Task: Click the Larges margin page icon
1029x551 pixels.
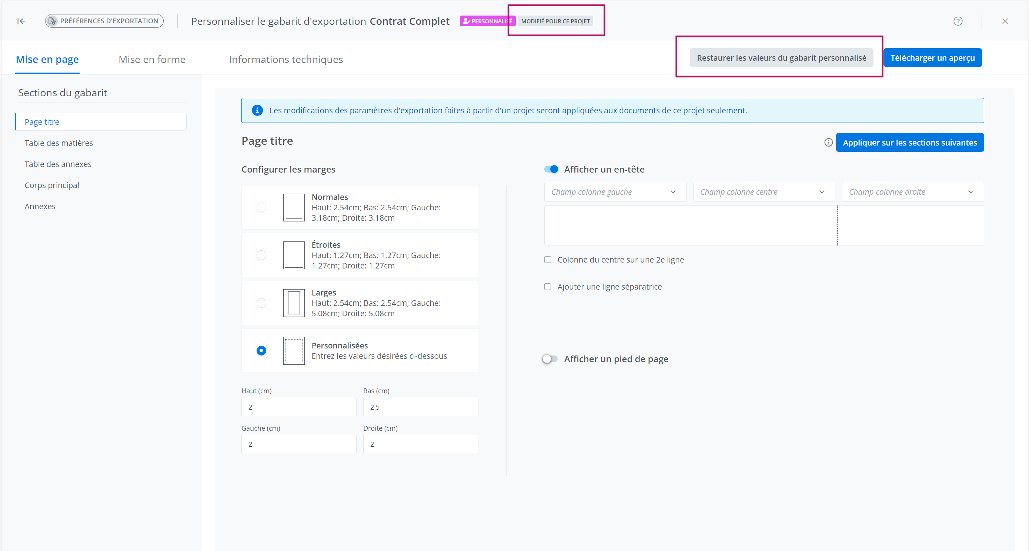Action: [294, 303]
